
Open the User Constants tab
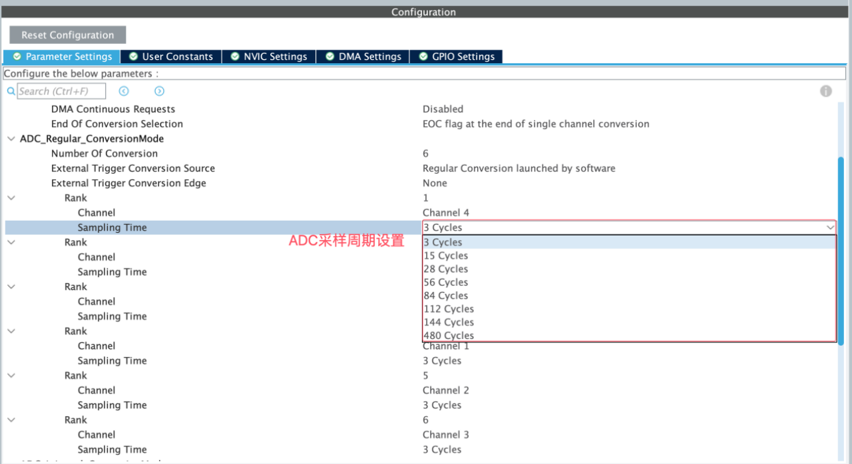pyautogui.click(x=171, y=57)
